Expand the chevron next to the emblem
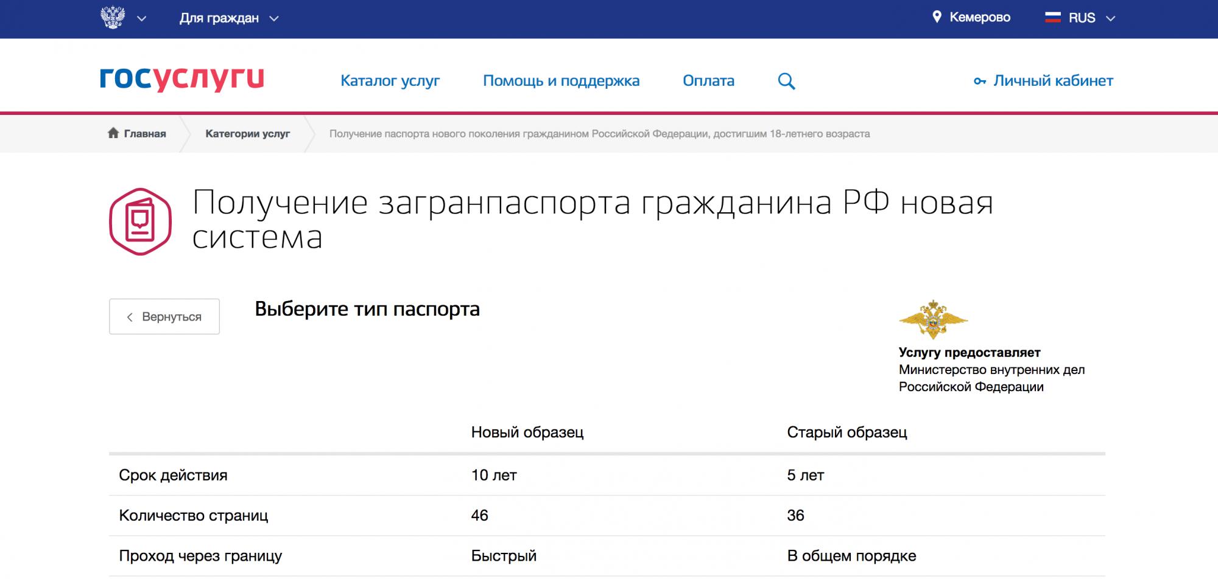This screenshot has width=1218, height=579. (x=142, y=19)
